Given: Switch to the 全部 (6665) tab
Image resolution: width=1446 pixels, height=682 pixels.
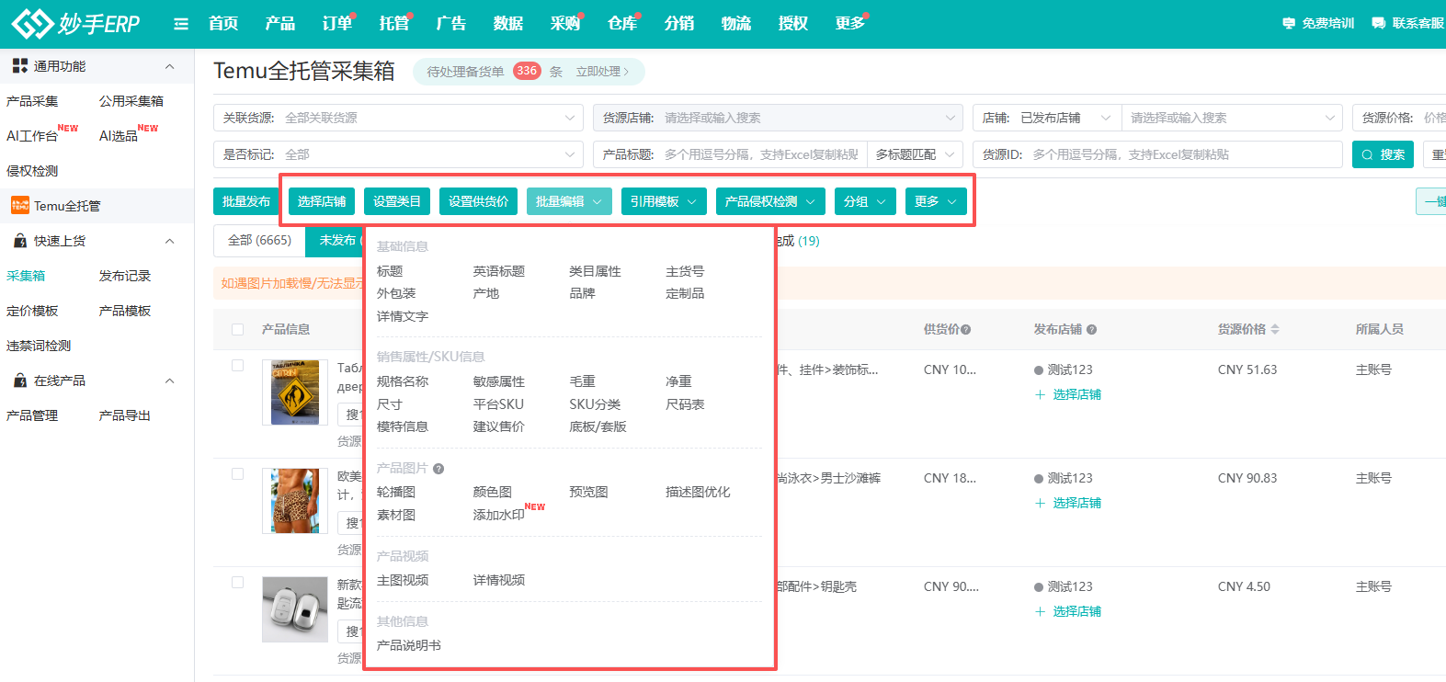Looking at the screenshot, I should coord(259,241).
